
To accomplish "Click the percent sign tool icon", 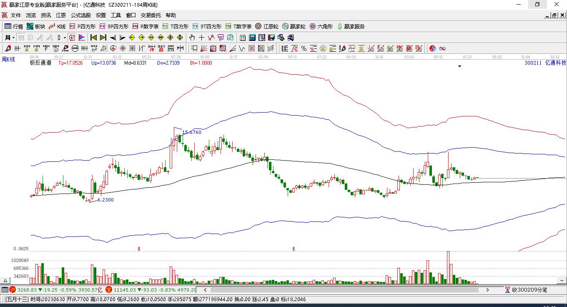I will click(x=304, y=48).
